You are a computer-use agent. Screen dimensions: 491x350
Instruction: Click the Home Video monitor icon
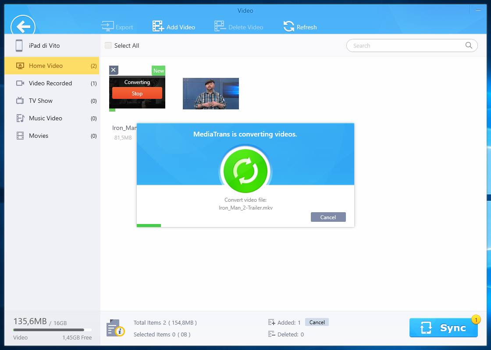[x=20, y=66]
